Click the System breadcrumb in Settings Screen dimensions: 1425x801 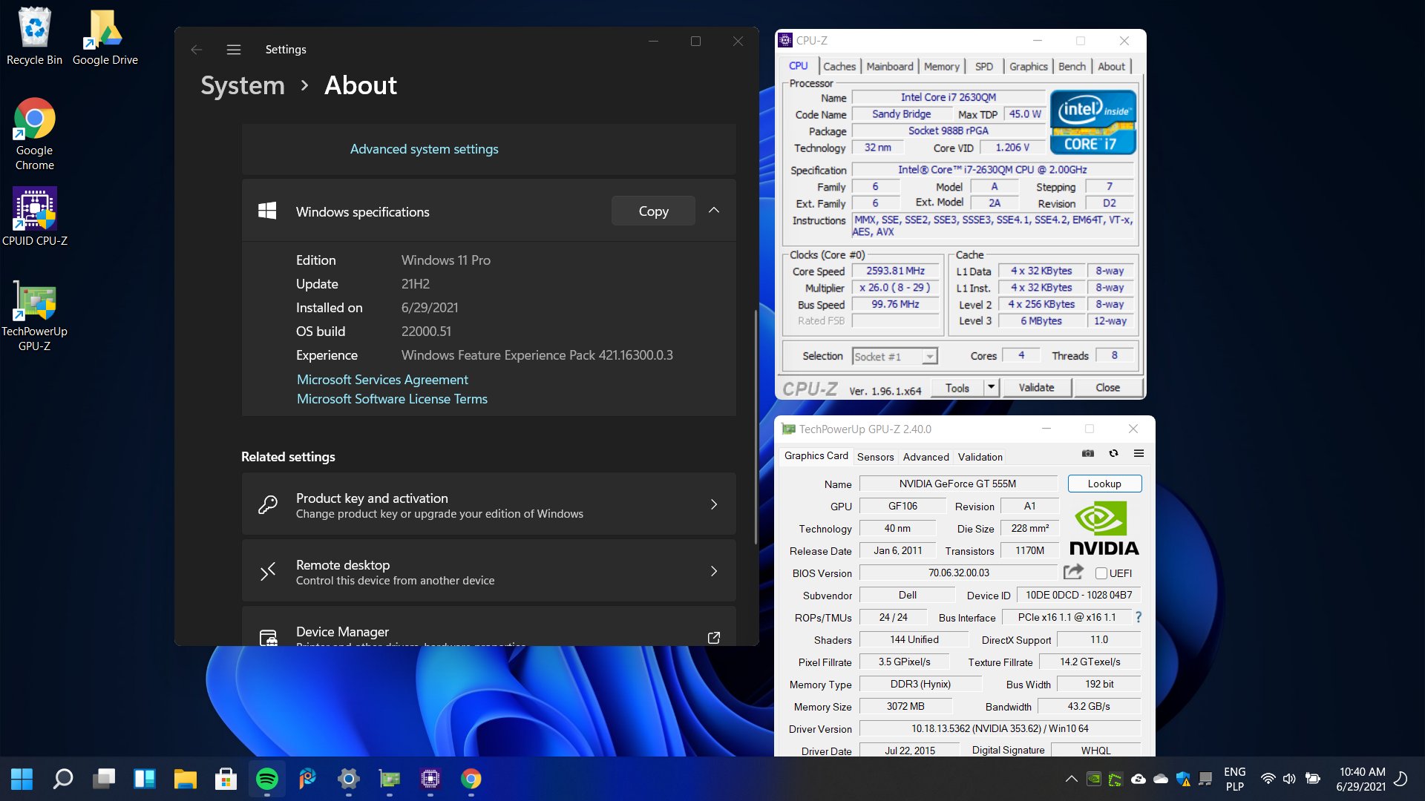tap(243, 85)
